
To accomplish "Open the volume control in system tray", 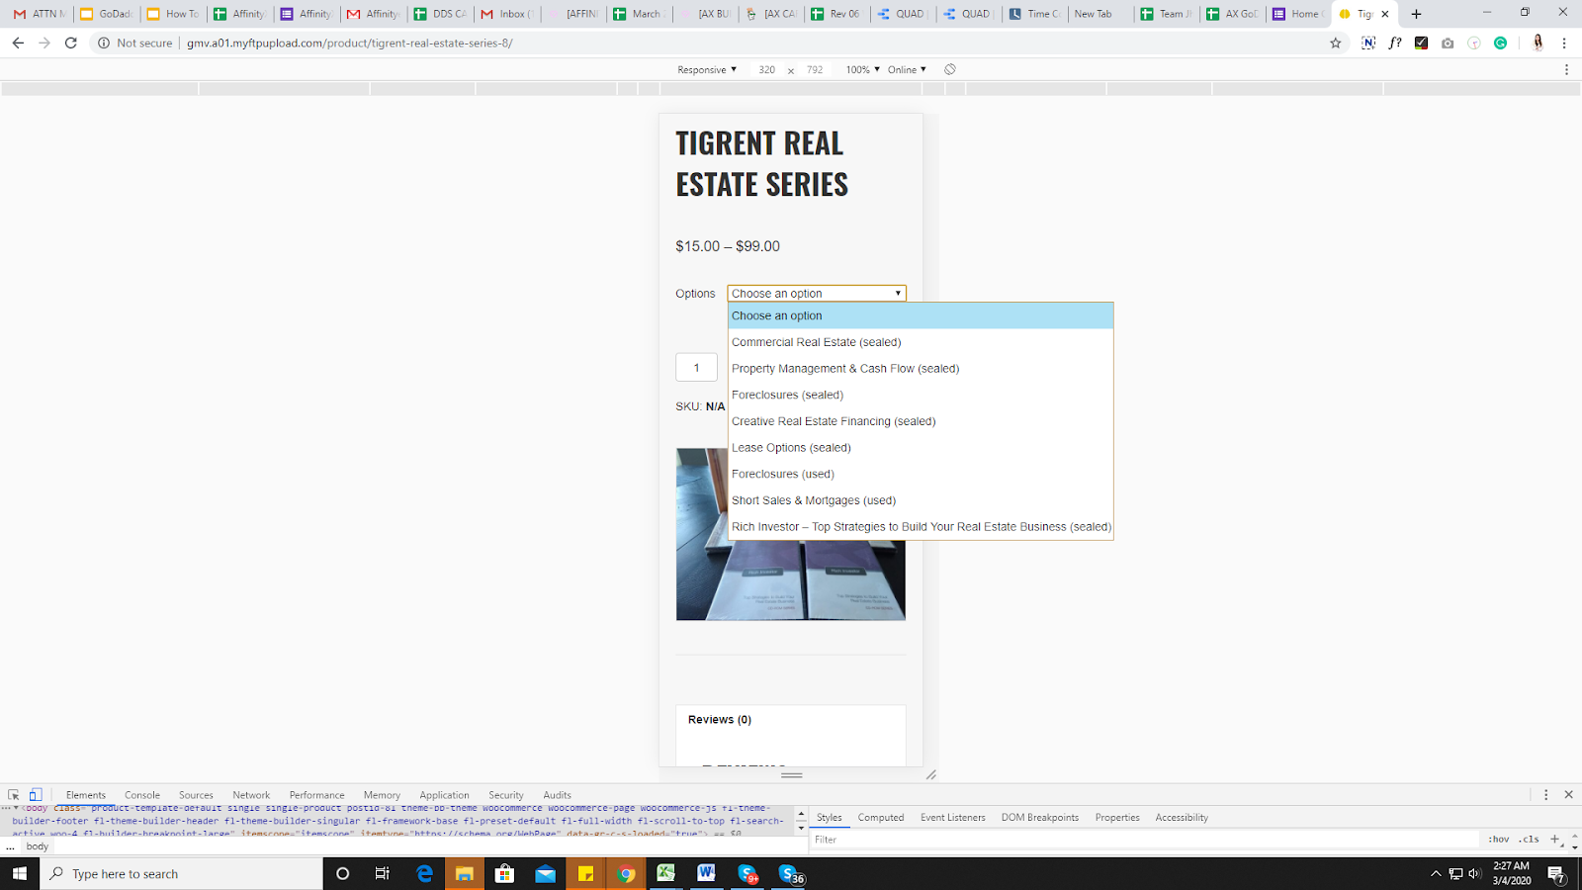I will pos(1474,873).
